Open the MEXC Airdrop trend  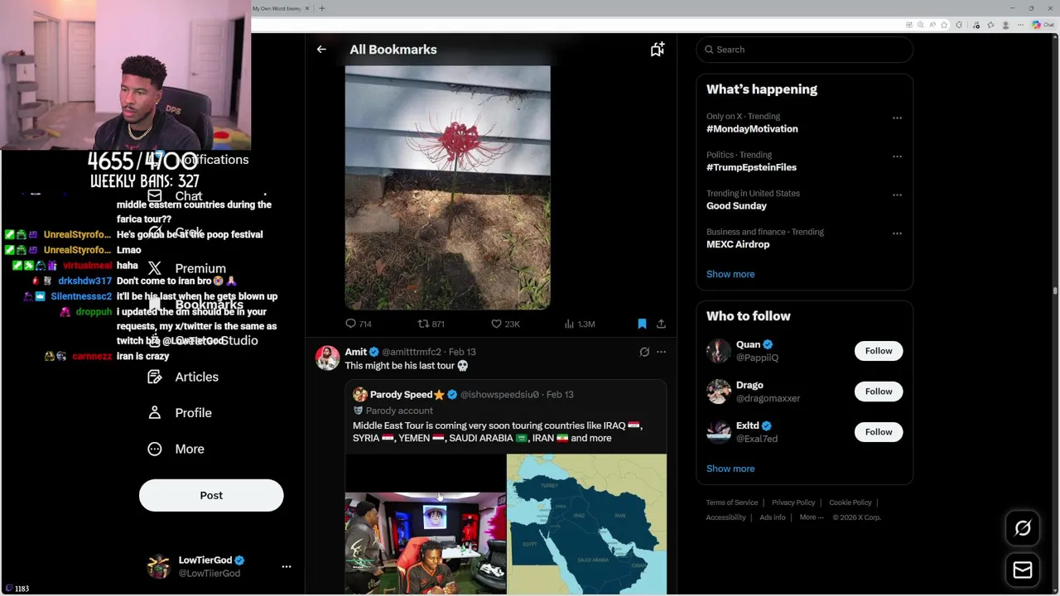(x=738, y=244)
